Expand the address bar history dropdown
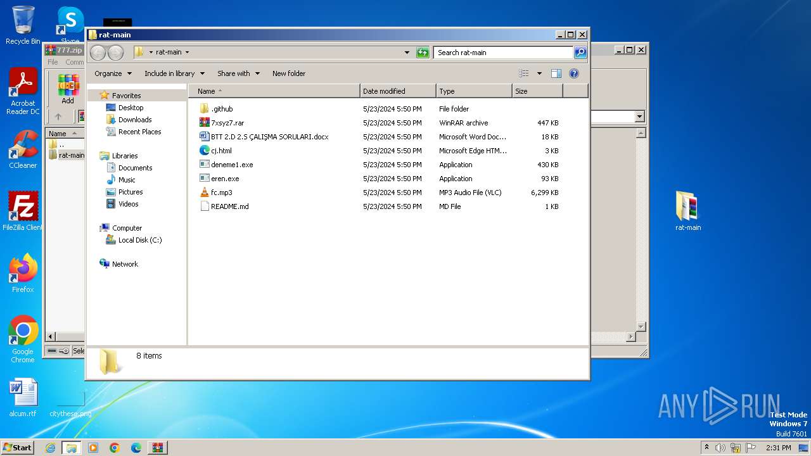This screenshot has width=811, height=456. click(x=407, y=53)
